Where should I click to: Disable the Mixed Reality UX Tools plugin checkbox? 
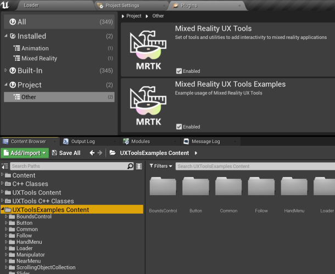[179, 71]
